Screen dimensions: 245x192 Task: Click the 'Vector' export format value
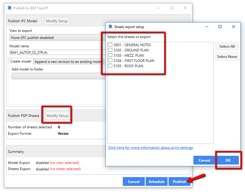click(x=63, y=134)
